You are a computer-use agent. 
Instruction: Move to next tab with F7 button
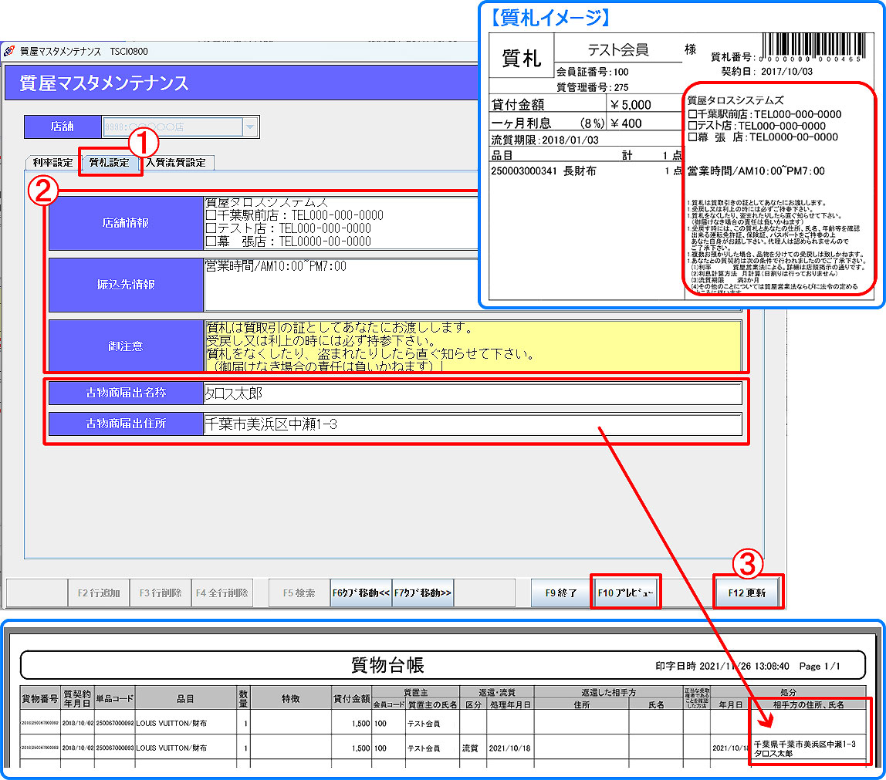click(423, 593)
